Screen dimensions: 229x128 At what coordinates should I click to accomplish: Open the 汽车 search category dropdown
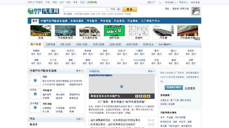114,9
